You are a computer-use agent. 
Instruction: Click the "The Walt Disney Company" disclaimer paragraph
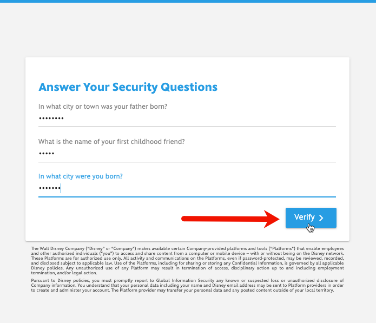coord(187,261)
